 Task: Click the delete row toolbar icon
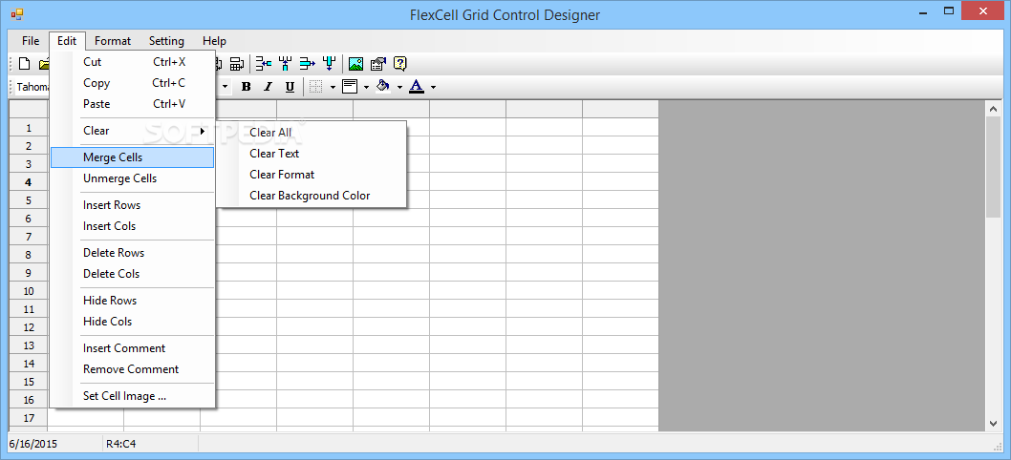pos(308,64)
